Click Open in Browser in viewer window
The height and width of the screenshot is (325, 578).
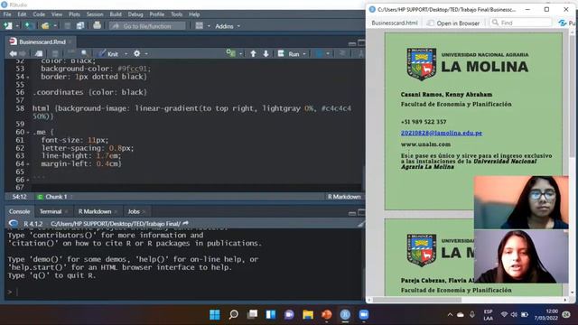coord(453,23)
